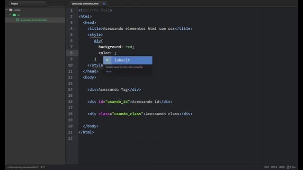Viewport: 303px width, 170px height.
Task: Choose the inherit autocomplete suggestion
Action: (128, 60)
